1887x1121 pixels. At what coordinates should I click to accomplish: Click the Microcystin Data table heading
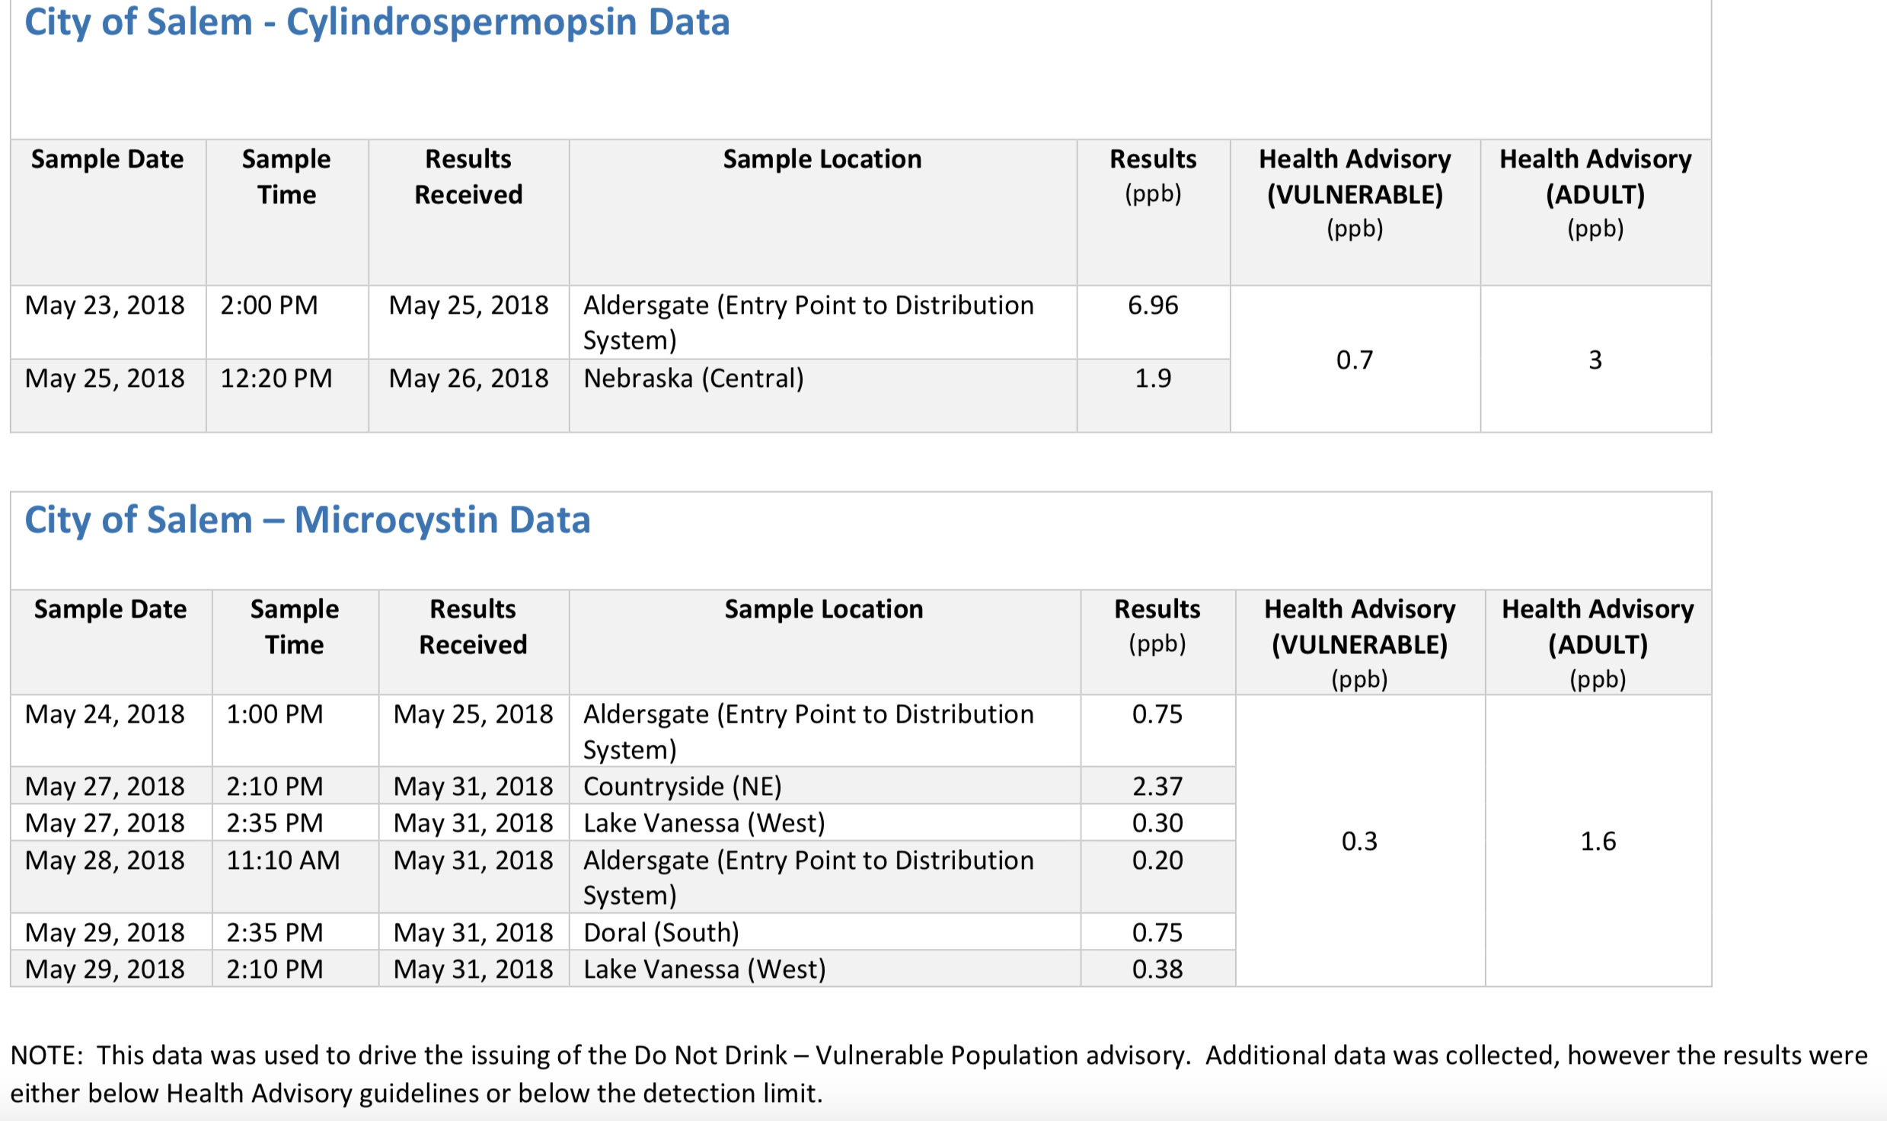point(307,520)
